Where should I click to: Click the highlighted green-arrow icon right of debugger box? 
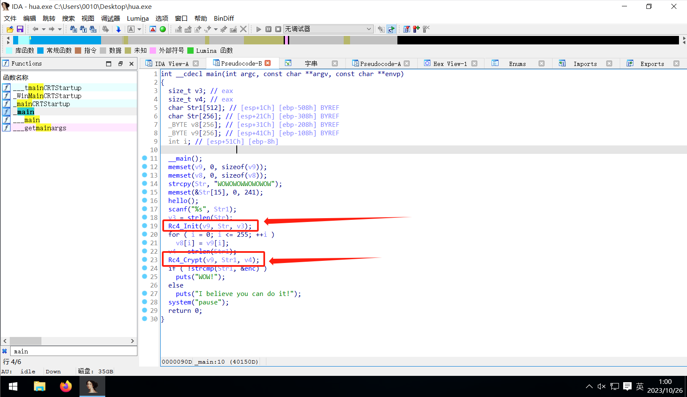391,29
